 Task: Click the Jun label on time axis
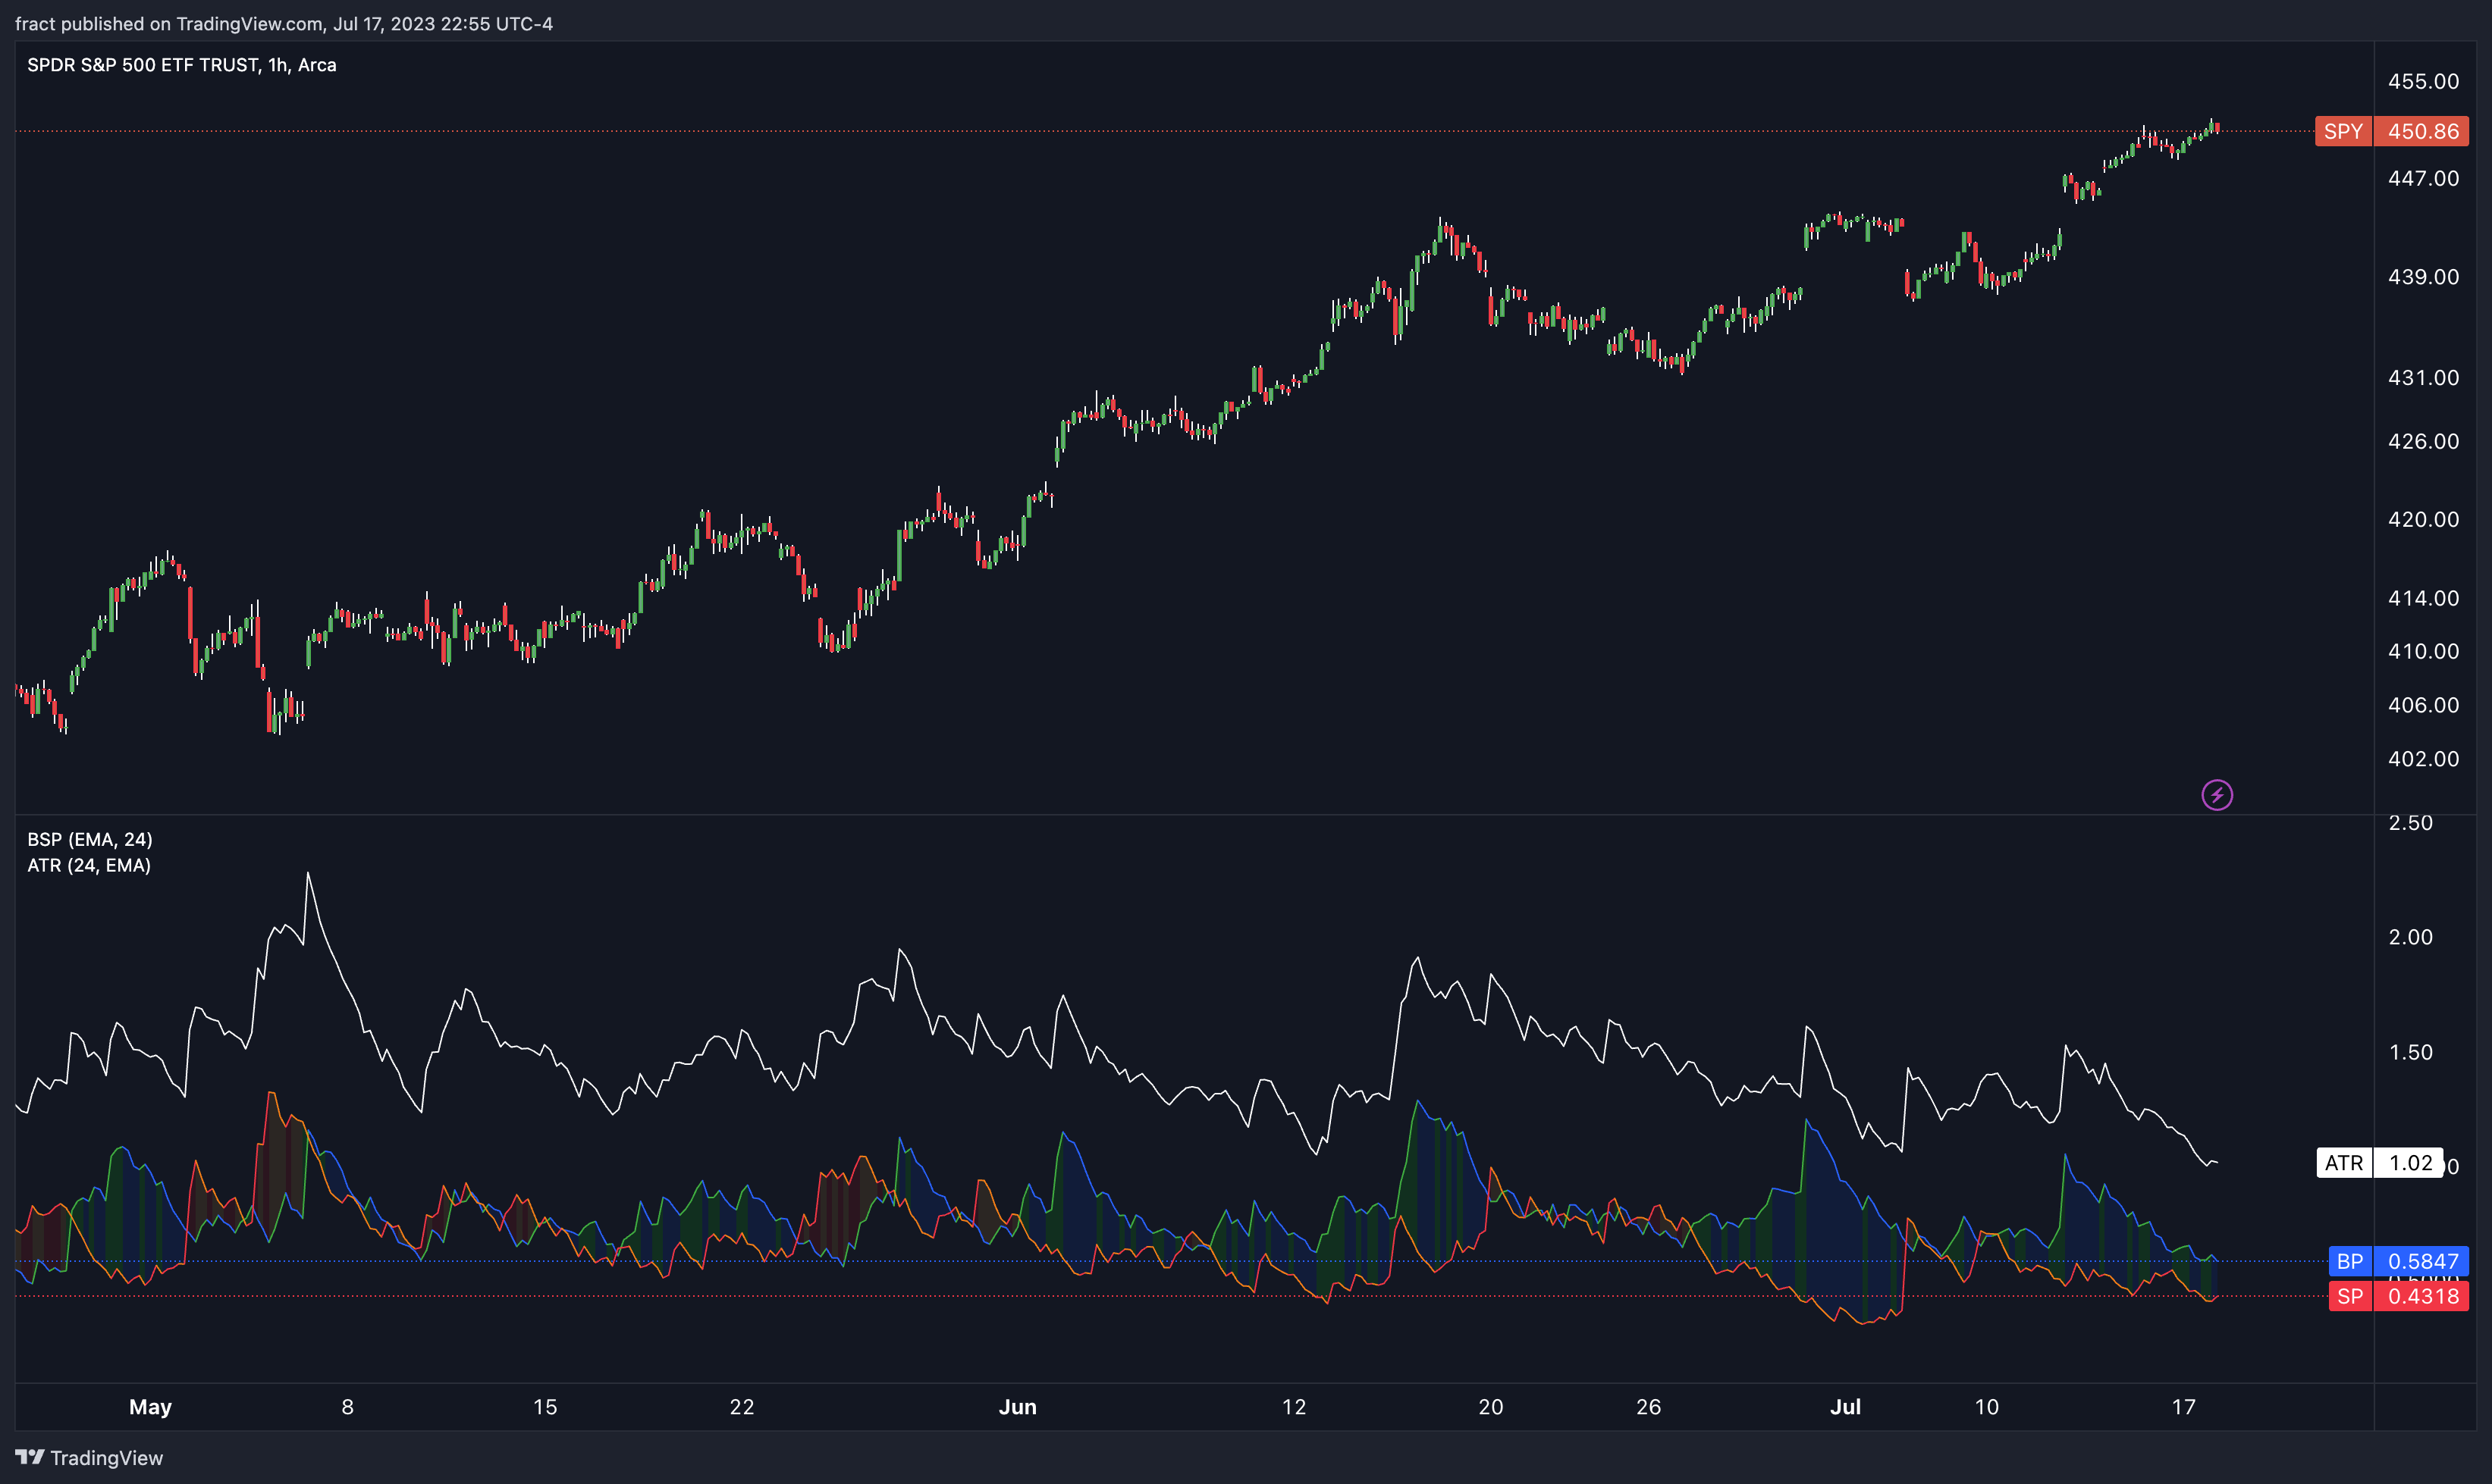[1018, 1407]
